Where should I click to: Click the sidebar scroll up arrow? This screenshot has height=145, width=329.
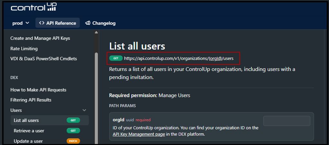point(96,32)
